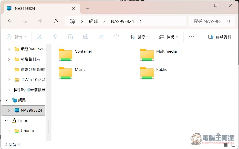The width and height of the screenshot is (239, 149).
Task: Expand the NAS99E824 tree node chevron
Action: (9, 110)
